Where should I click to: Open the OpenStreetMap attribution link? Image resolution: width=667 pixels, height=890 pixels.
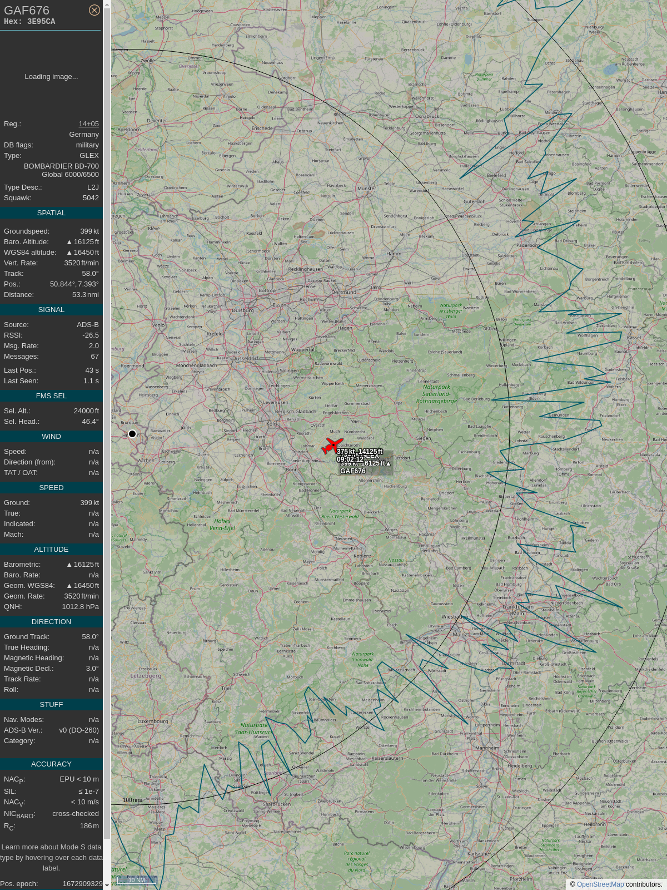pos(600,884)
